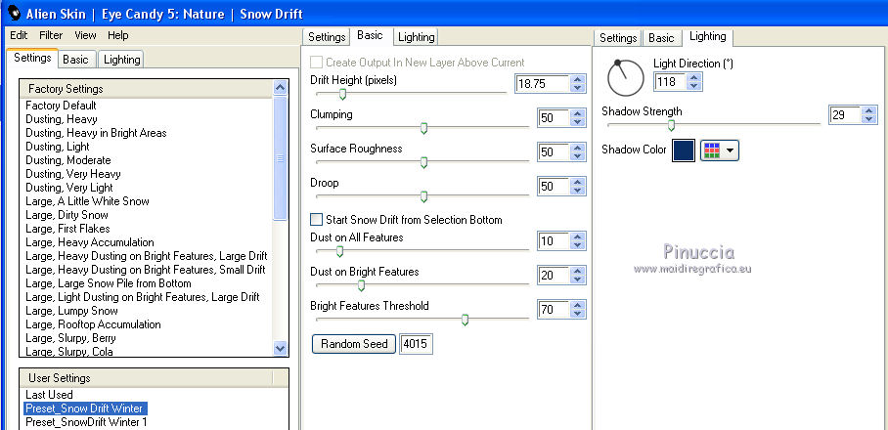Viewport: 888px width, 430px height.
Task: Select the Large, Slurpy, Cola preset
Action: (x=69, y=352)
